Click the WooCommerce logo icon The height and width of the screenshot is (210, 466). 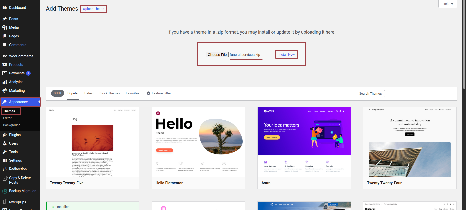(x=5, y=56)
